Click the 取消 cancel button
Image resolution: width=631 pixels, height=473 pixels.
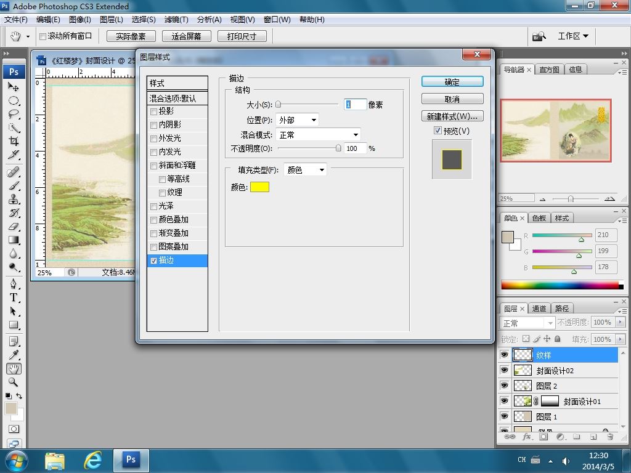[452, 99]
